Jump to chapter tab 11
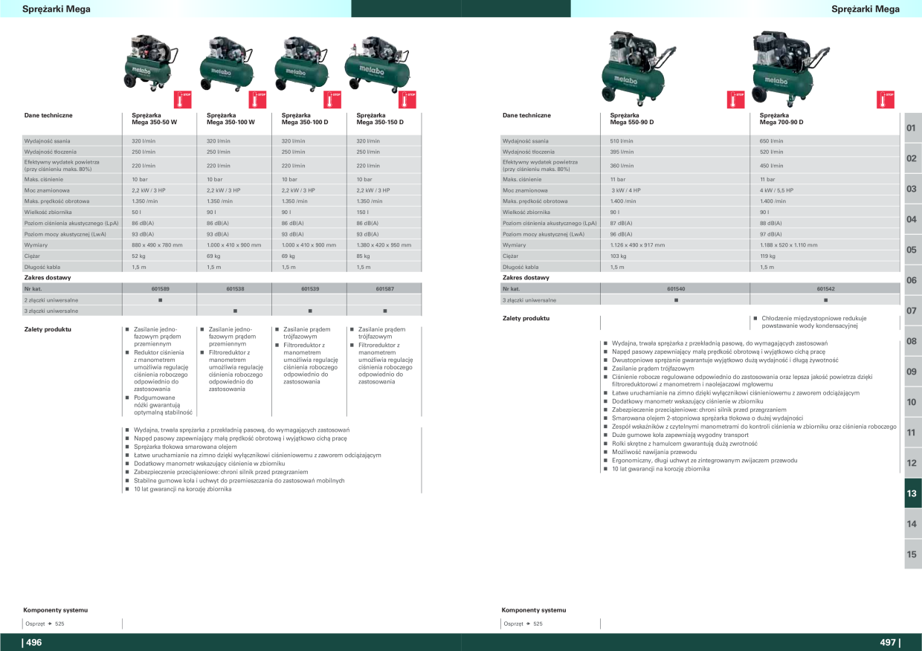This screenshot has width=922, height=651. point(912,433)
